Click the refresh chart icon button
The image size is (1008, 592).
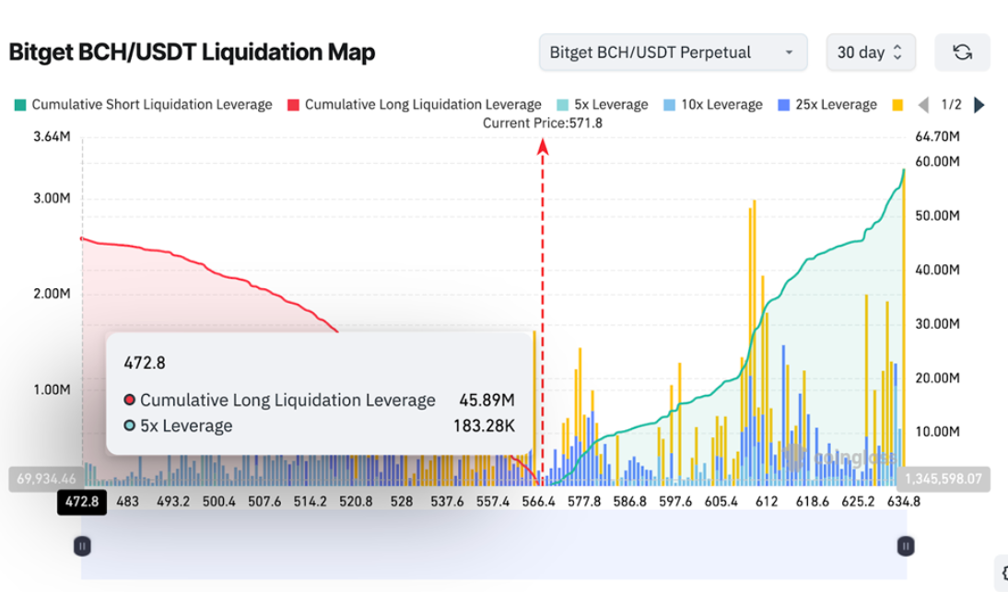point(962,52)
